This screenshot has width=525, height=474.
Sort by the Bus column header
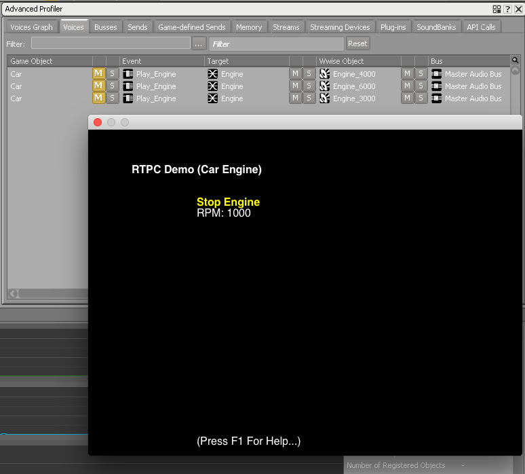pos(469,61)
